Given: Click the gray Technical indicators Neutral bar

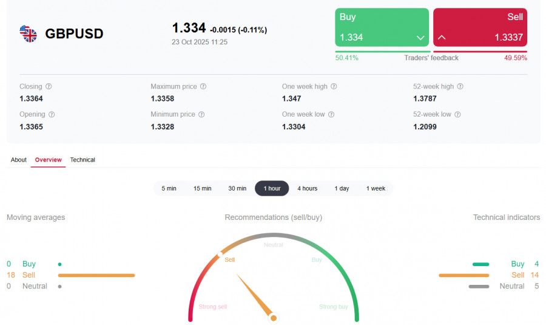Looking at the screenshot, I should [x=479, y=286].
